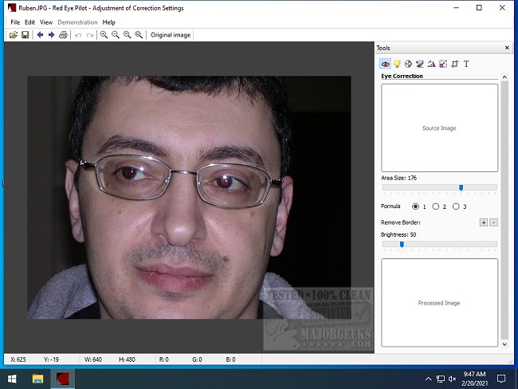The height and width of the screenshot is (389, 518).
Task: Select Formula option 3
Action: (x=455, y=206)
